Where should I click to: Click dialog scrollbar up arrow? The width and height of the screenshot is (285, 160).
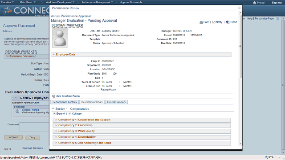(240, 13)
